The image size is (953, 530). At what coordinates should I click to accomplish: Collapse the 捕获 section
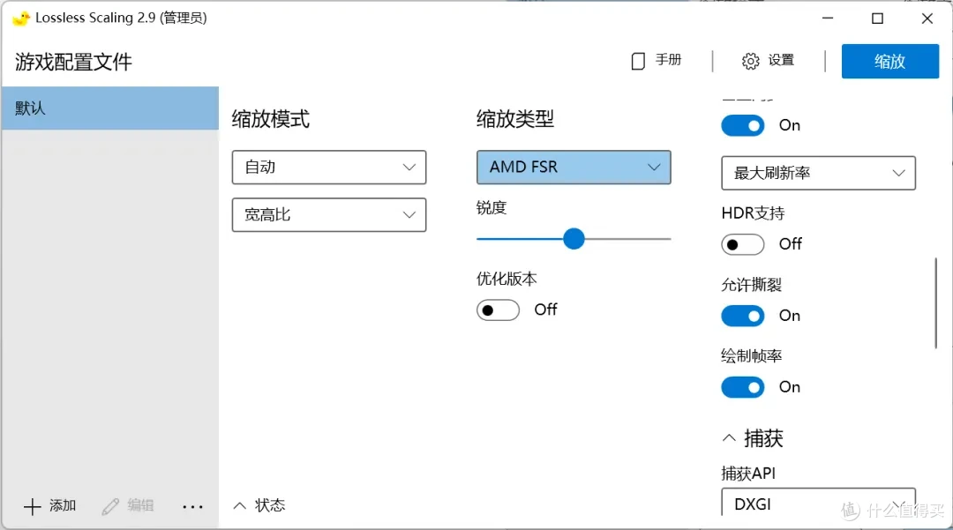(729, 437)
